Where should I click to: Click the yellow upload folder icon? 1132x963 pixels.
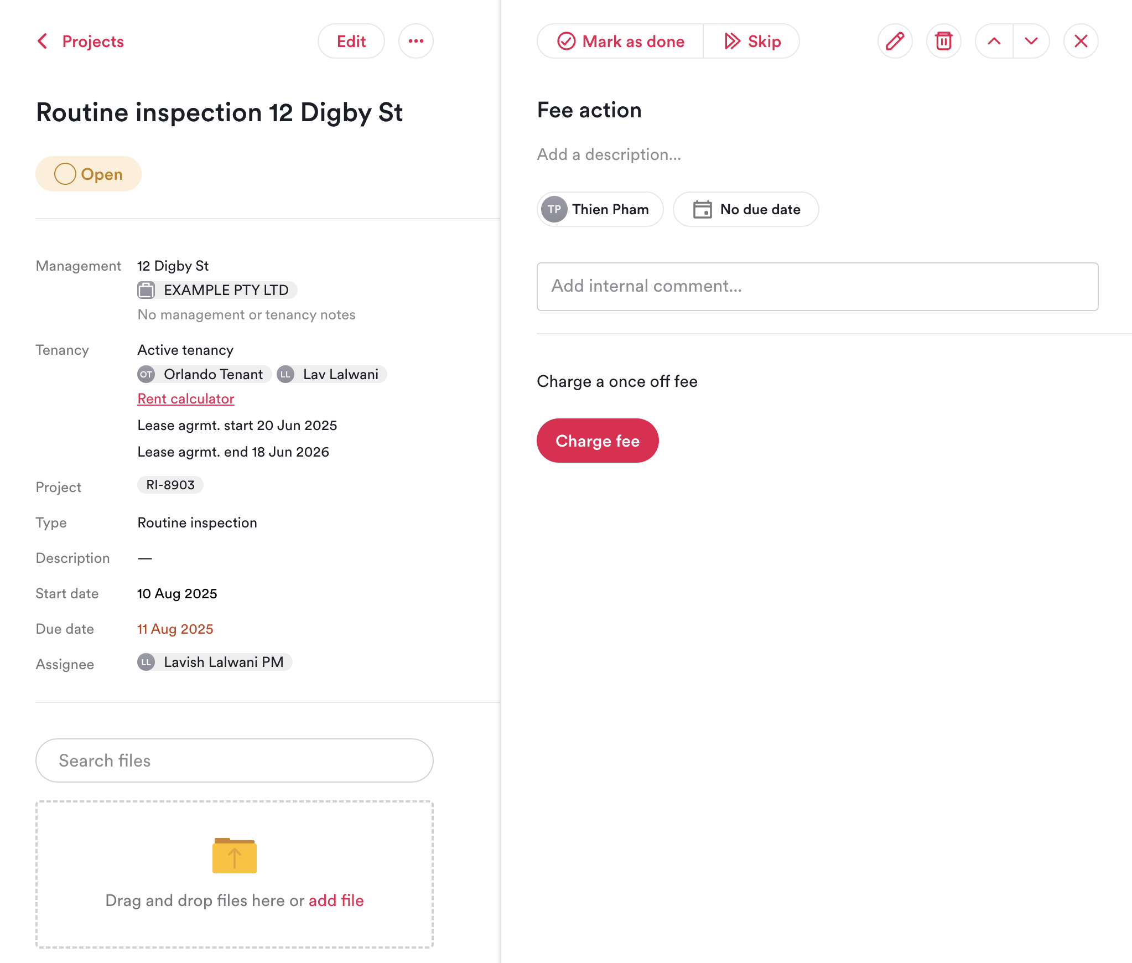click(x=235, y=856)
